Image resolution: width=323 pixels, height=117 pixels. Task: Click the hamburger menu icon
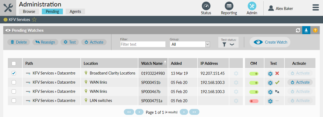[x=315, y=8]
